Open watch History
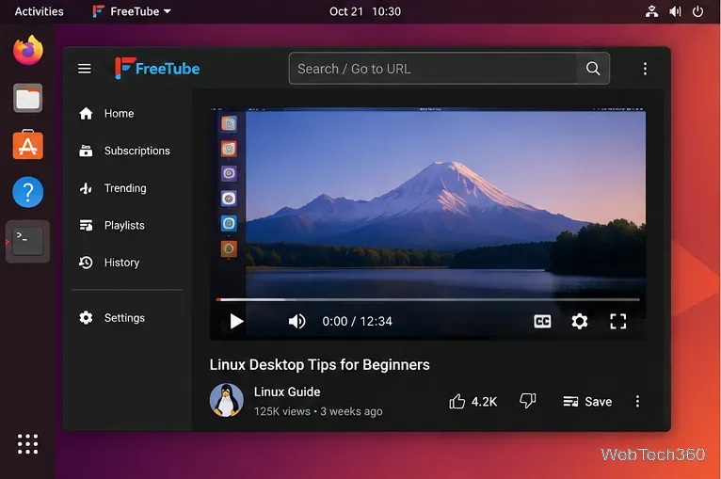The width and height of the screenshot is (721, 479). tap(109, 263)
